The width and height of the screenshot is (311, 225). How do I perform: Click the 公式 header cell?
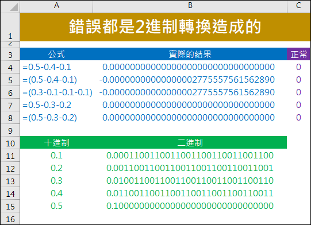point(56,54)
